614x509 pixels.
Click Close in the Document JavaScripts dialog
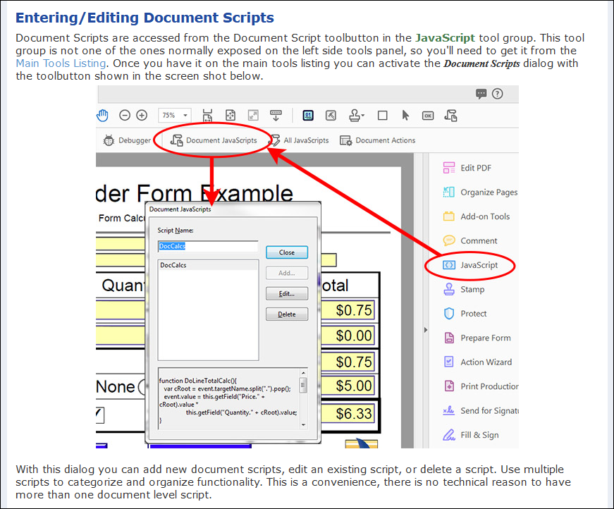[x=286, y=252]
